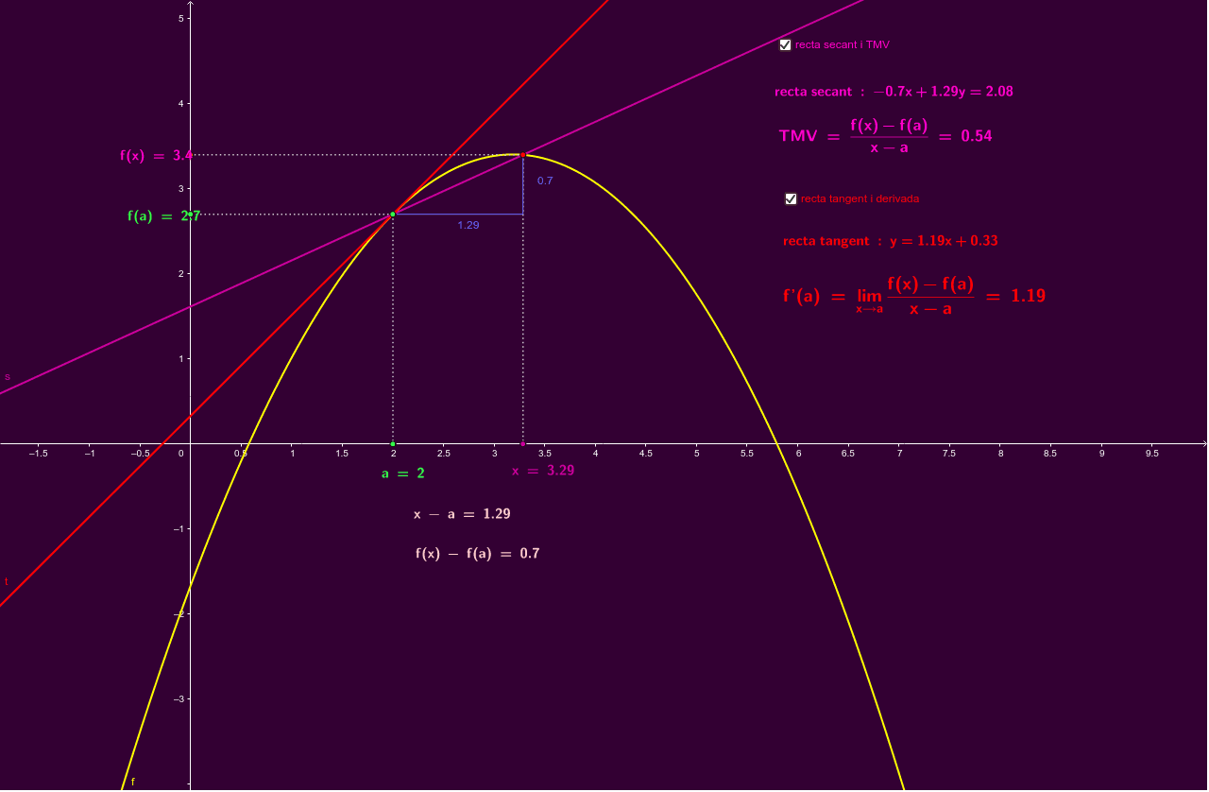Click the 'a = 2' label
Viewport: 1209px width, 792px height.
[403, 473]
